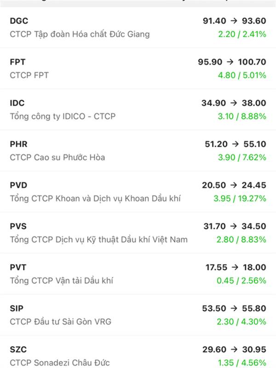Viewport: 276px width, 368px height.
Task: Tap IDC gain 3.10 / 8.88%
Action: pyautogui.click(x=242, y=116)
